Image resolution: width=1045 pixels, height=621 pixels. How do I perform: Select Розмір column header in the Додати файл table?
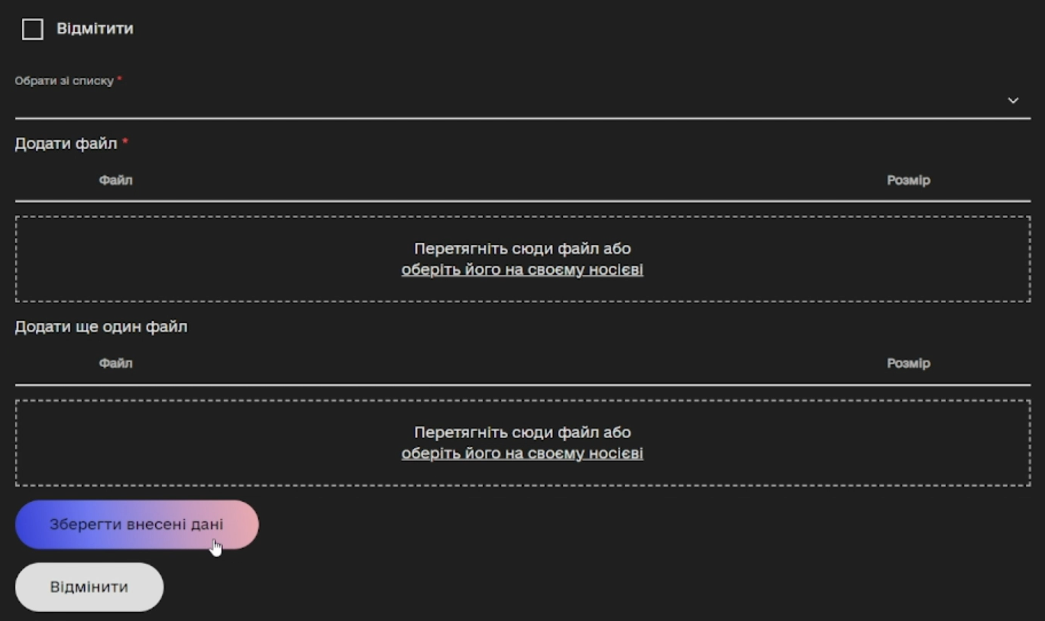(908, 180)
